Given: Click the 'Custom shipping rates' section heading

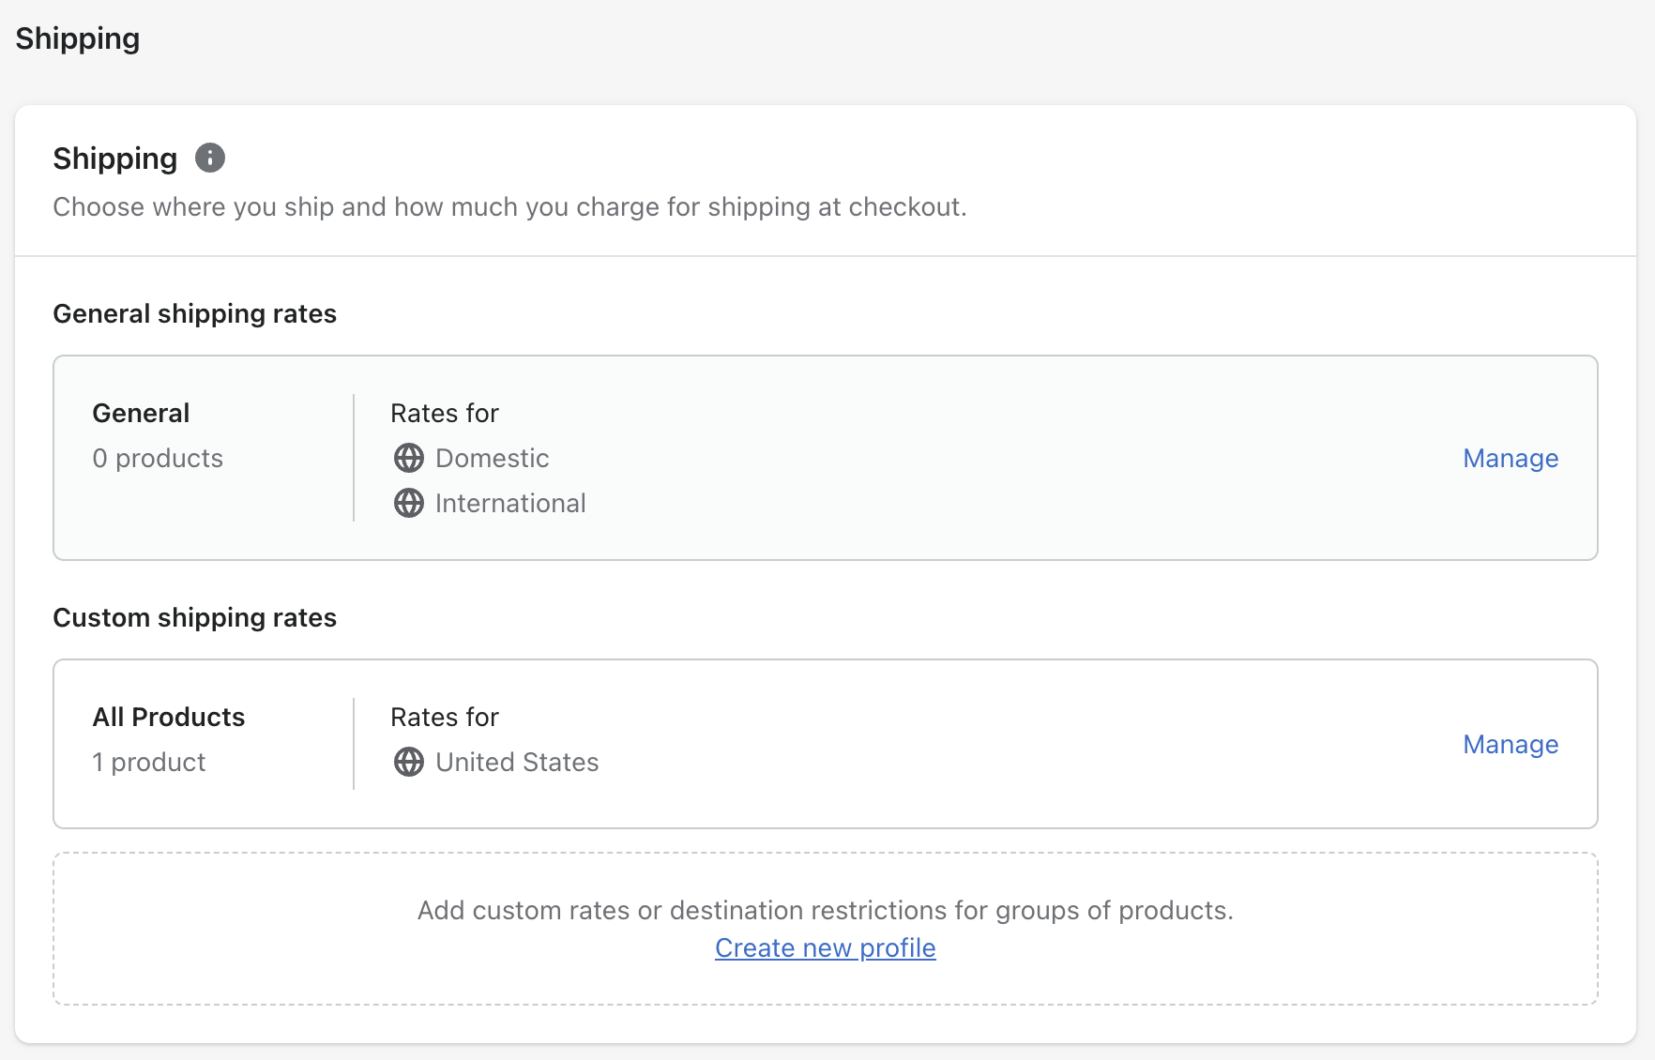Looking at the screenshot, I should (x=194, y=617).
